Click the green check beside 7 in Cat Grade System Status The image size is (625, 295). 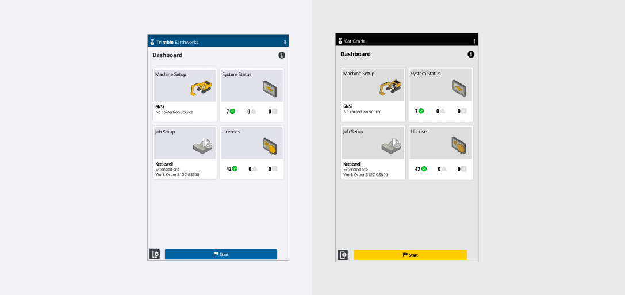pos(421,111)
